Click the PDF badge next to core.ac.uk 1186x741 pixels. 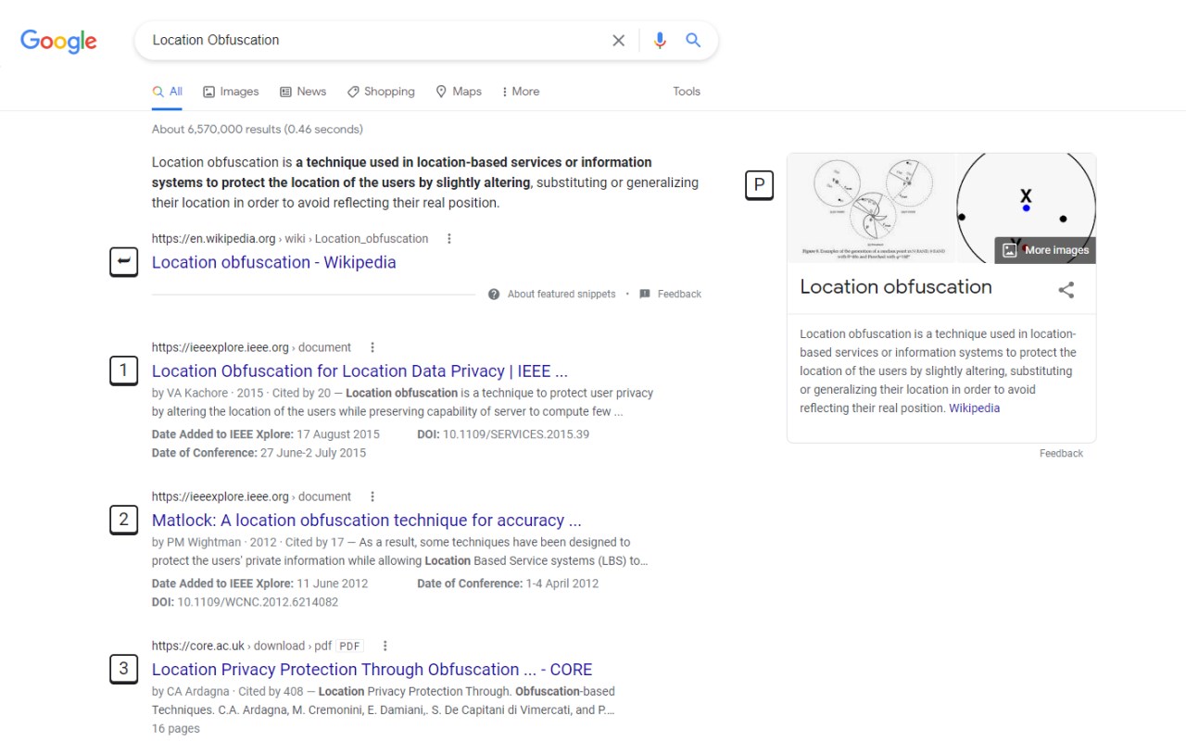(350, 647)
